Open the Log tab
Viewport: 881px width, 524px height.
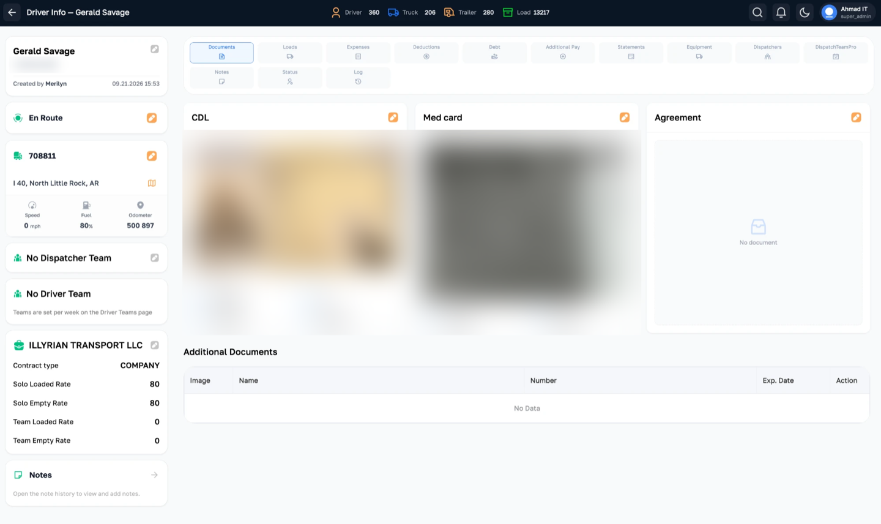point(358,78)
